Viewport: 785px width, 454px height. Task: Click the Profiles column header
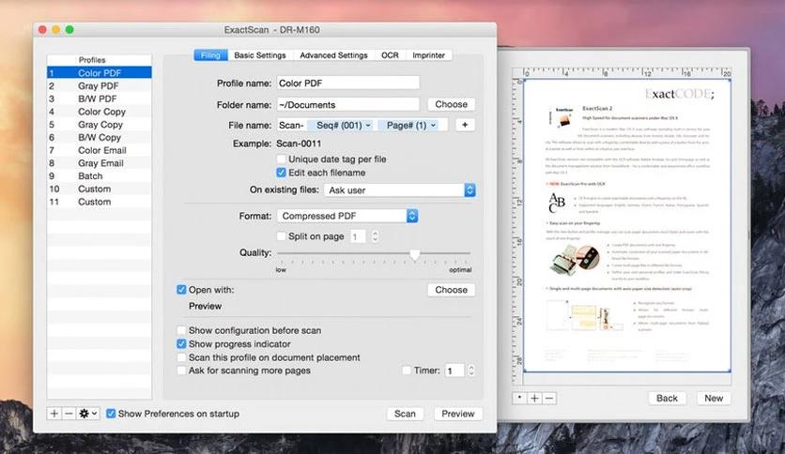click(x=100, y=60)
